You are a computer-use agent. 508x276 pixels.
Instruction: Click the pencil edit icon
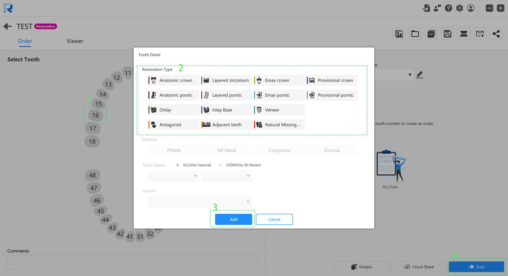419,75
